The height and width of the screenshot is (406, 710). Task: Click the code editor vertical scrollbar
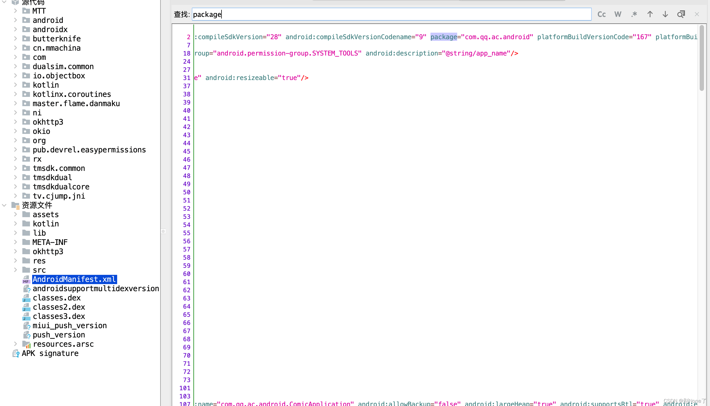(701, 59)
